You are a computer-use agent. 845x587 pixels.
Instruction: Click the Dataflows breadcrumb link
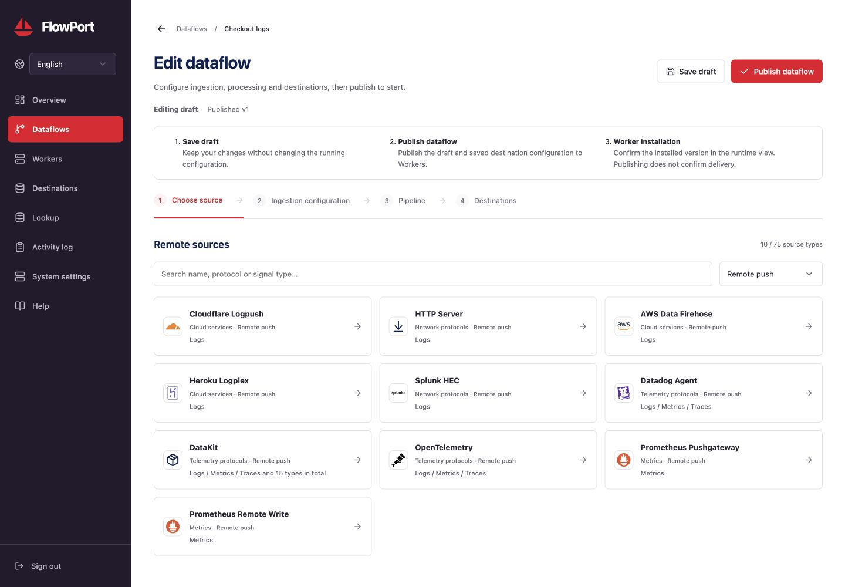tap(192, 29)
